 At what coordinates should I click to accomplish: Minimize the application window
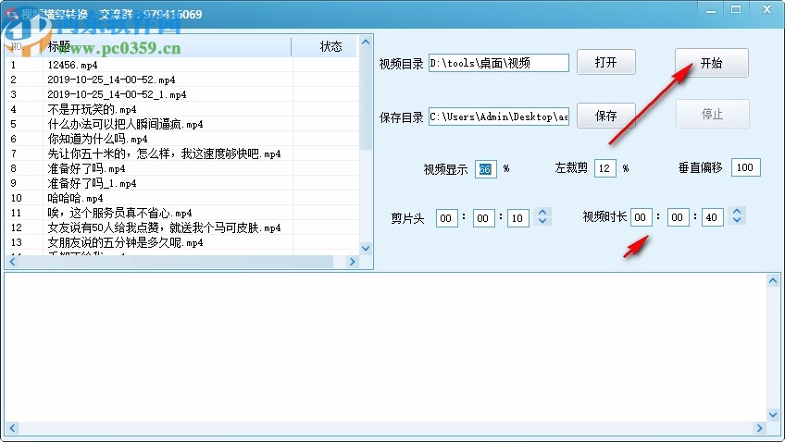tap(711, 9)
